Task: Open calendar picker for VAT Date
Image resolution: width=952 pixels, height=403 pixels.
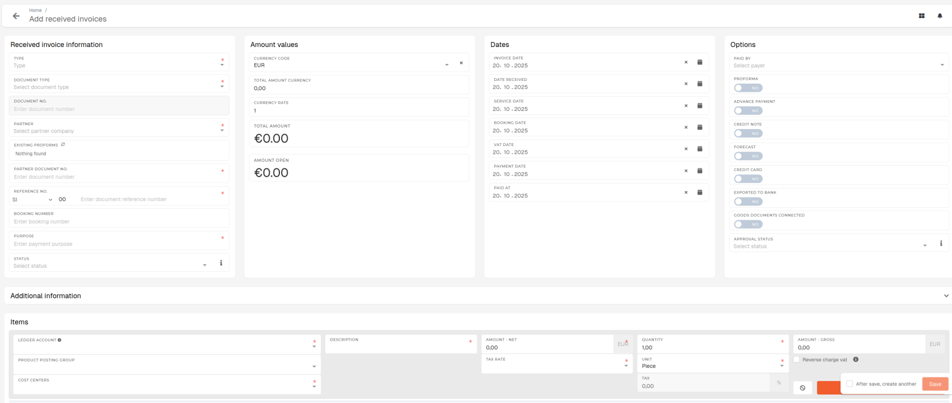Action: tap(699, 149)
